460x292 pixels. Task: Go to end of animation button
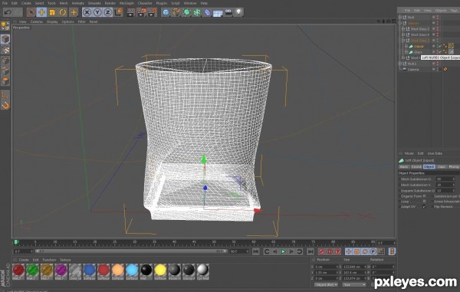click(310, 251)
